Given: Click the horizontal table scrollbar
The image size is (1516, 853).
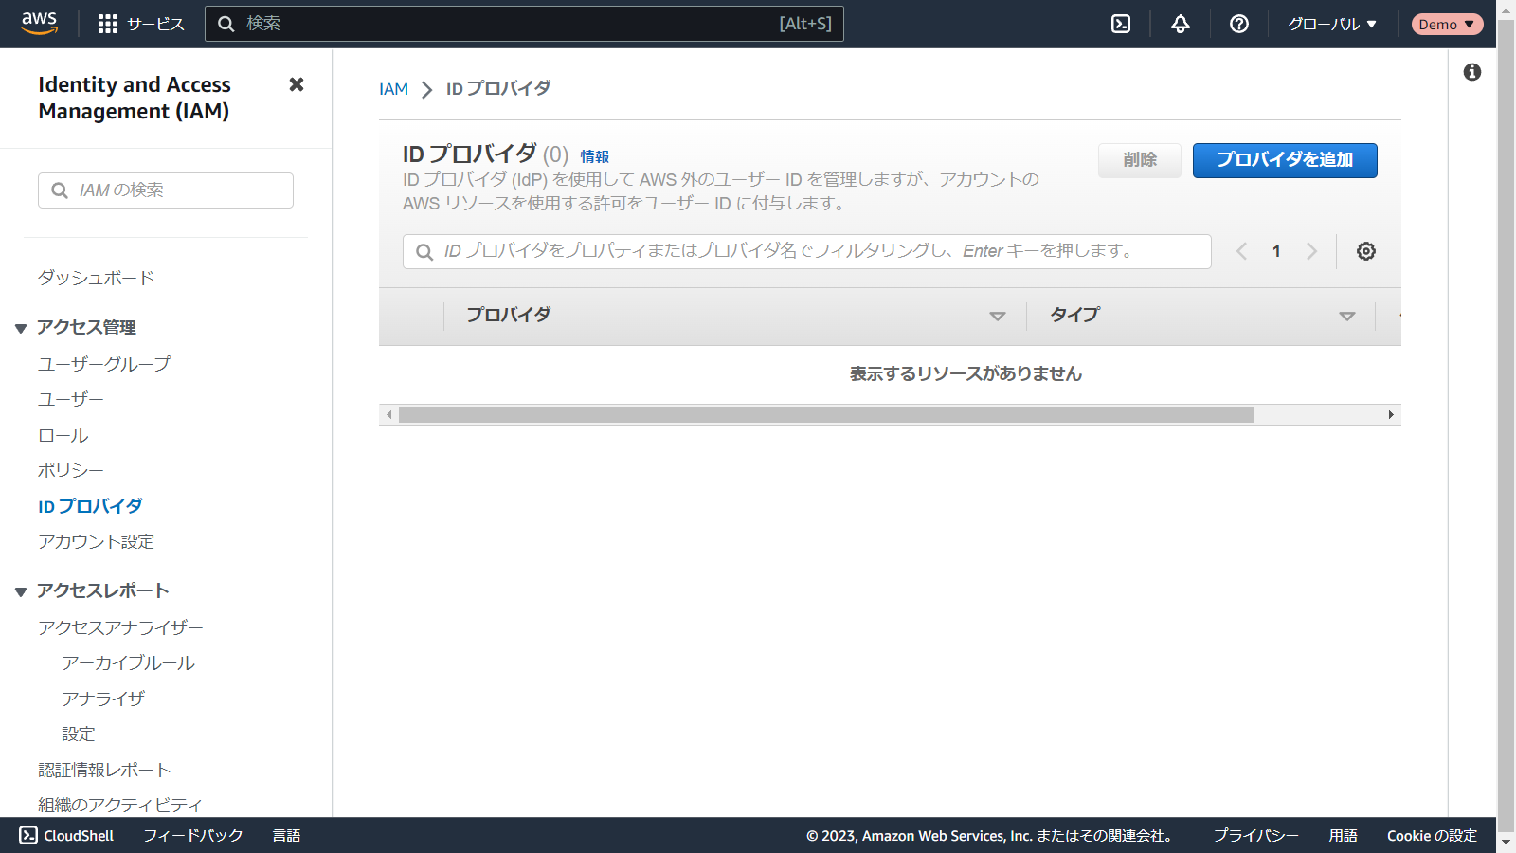Looking at the screenshot, I should [x=825, y=415].
